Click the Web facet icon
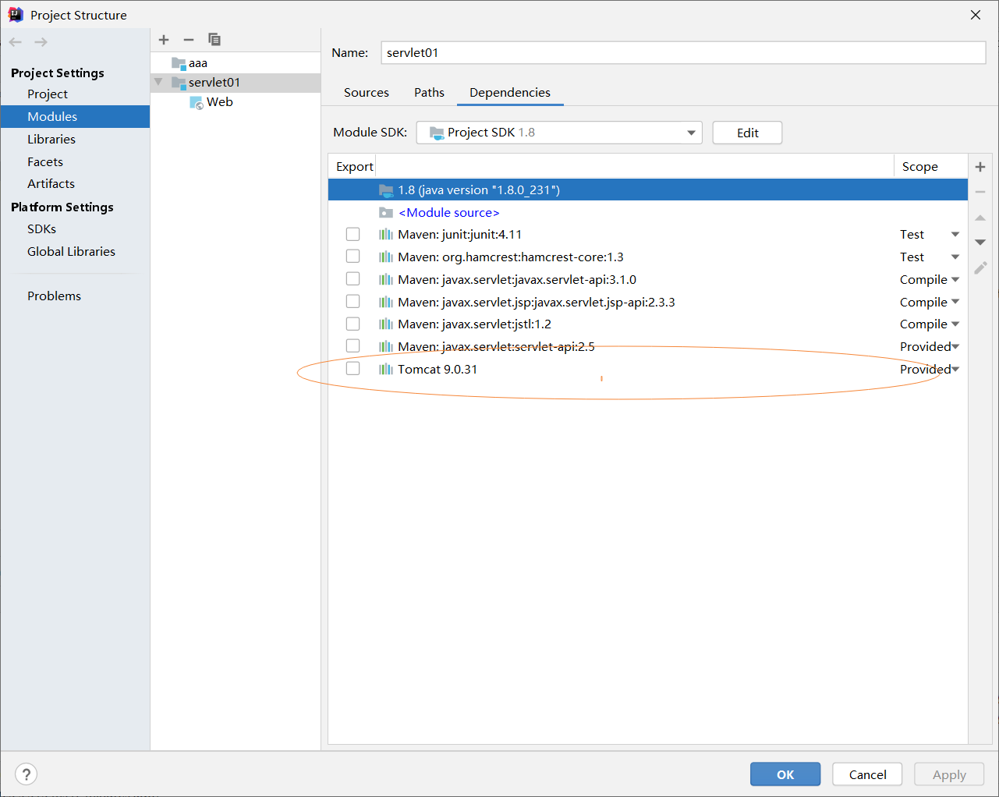This screenshot has height=797, width=999. tap(197, 102)
